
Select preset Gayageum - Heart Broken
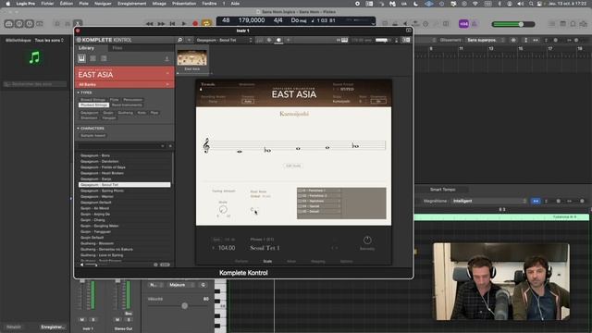pos(124,173)
